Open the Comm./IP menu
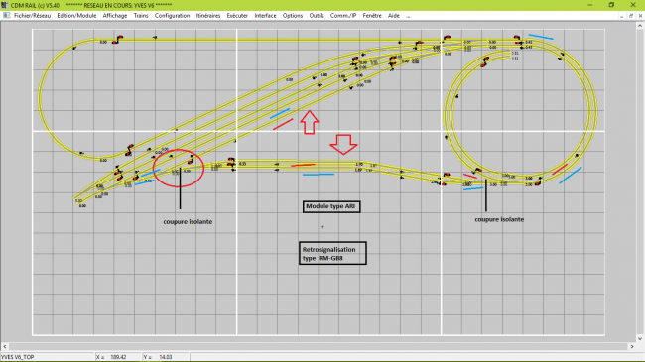Viewport: 645px width, 362px height. click(x=343, y=16)
